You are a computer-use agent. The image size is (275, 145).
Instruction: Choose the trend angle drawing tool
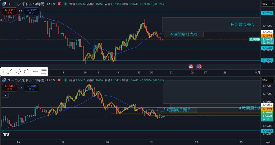pos(27,71)
